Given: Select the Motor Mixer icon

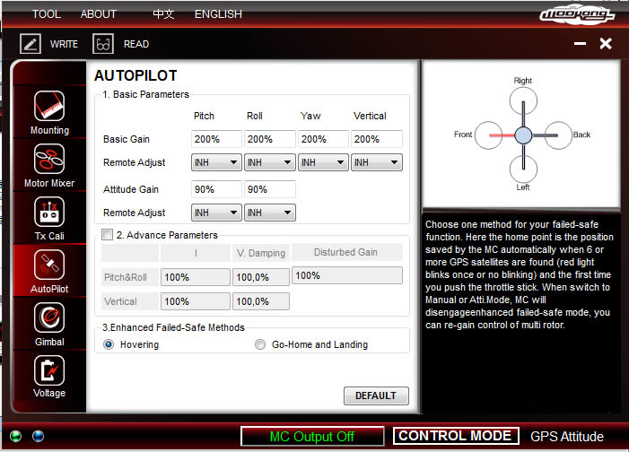Looking at the screenshot, I should click(49, 160).
